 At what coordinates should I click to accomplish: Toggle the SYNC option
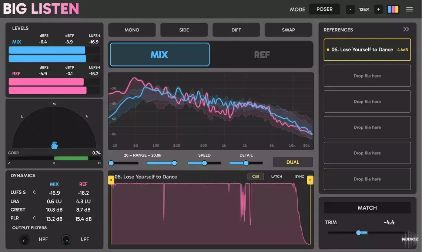[299, 177]
